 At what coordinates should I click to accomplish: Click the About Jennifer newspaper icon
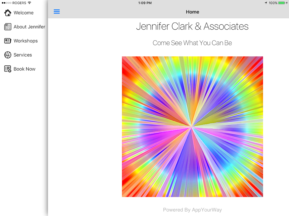(8, 27)
